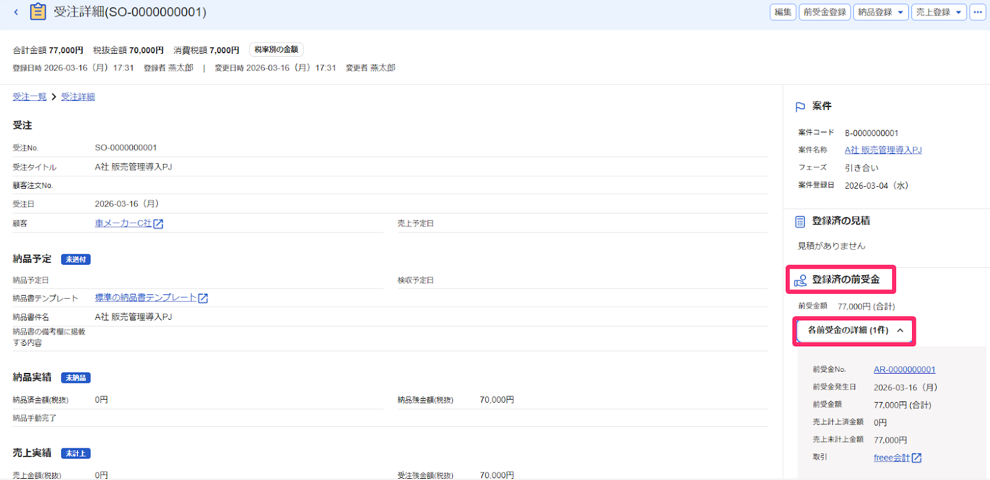990x480 pixels.
Task: Collapse the 各前受金の詳細 (1件) expander
Action: [854, 330]
